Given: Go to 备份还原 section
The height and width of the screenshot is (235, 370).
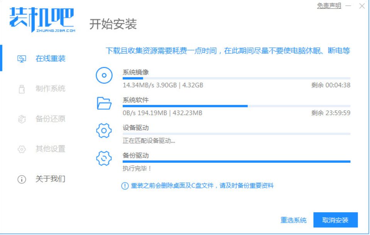Looking at the screenshot, I should point(51,119).
